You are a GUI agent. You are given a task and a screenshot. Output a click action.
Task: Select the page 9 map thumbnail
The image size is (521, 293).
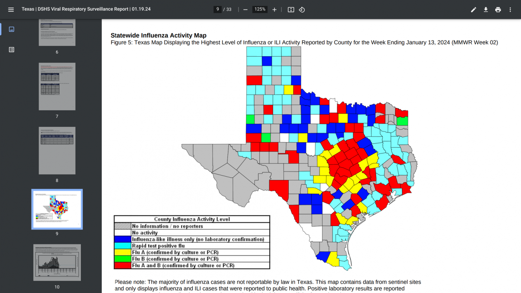tap(57, 209)
